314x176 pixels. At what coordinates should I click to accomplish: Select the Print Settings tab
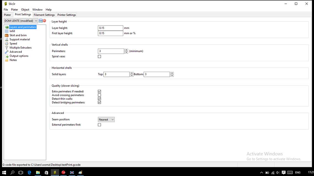click(x=23, y=15)
